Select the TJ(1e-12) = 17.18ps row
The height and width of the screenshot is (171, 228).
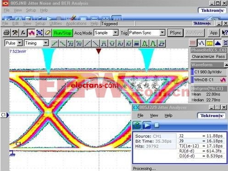201,146
